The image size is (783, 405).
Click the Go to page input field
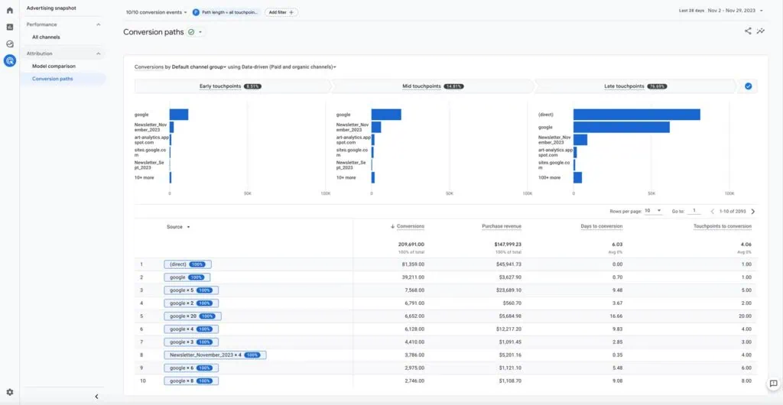click(695, 211)
